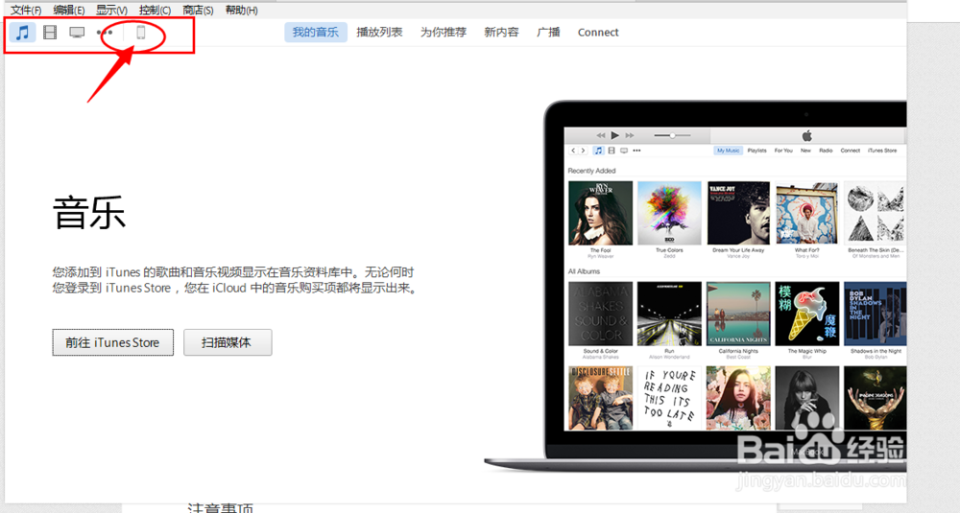Select the 我的音乐 tab
The height and width of the screenshot is (513, 960).
pos(315,33)
